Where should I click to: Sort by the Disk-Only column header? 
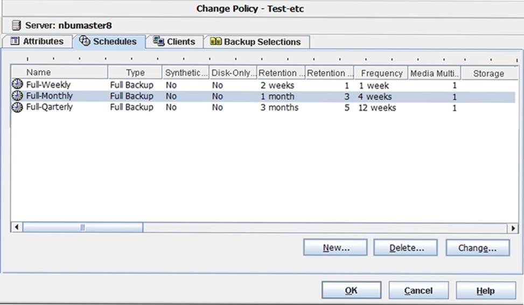(x=233, y=73)
